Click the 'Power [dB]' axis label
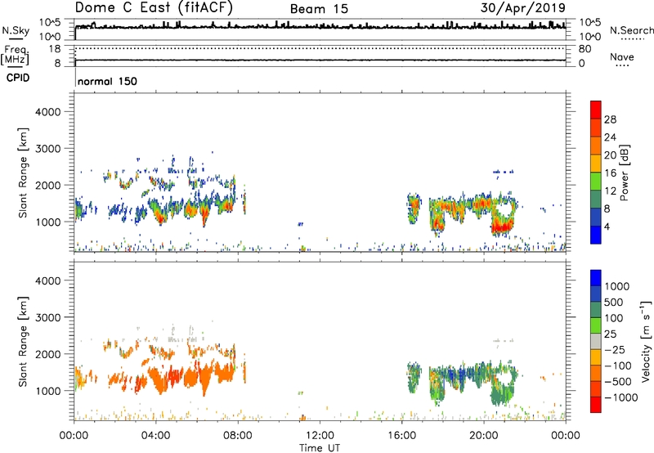 click(x=624, y=173)
